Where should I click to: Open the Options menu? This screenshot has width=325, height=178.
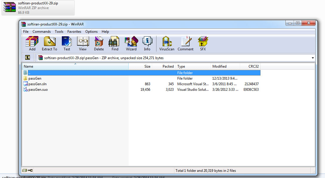click(x=91, y=31)
